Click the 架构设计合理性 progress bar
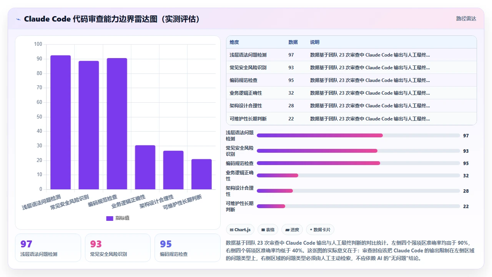This screenshot has width=492, height=277. tap(358, 191)
